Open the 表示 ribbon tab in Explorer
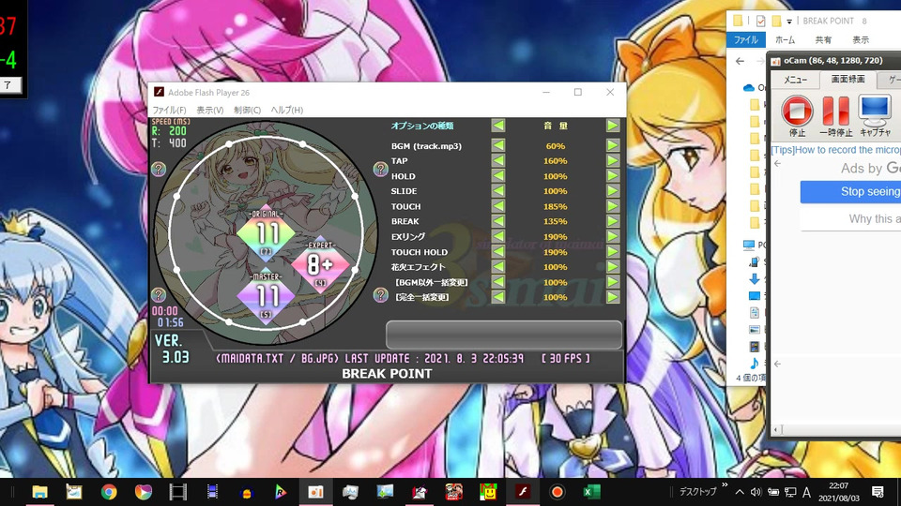 [861, 39]
